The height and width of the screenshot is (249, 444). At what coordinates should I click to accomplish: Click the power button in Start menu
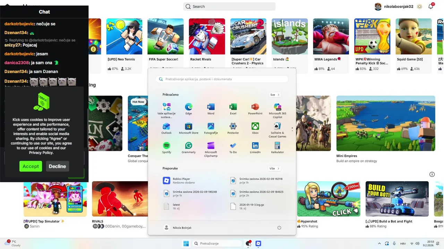point(279,228)
